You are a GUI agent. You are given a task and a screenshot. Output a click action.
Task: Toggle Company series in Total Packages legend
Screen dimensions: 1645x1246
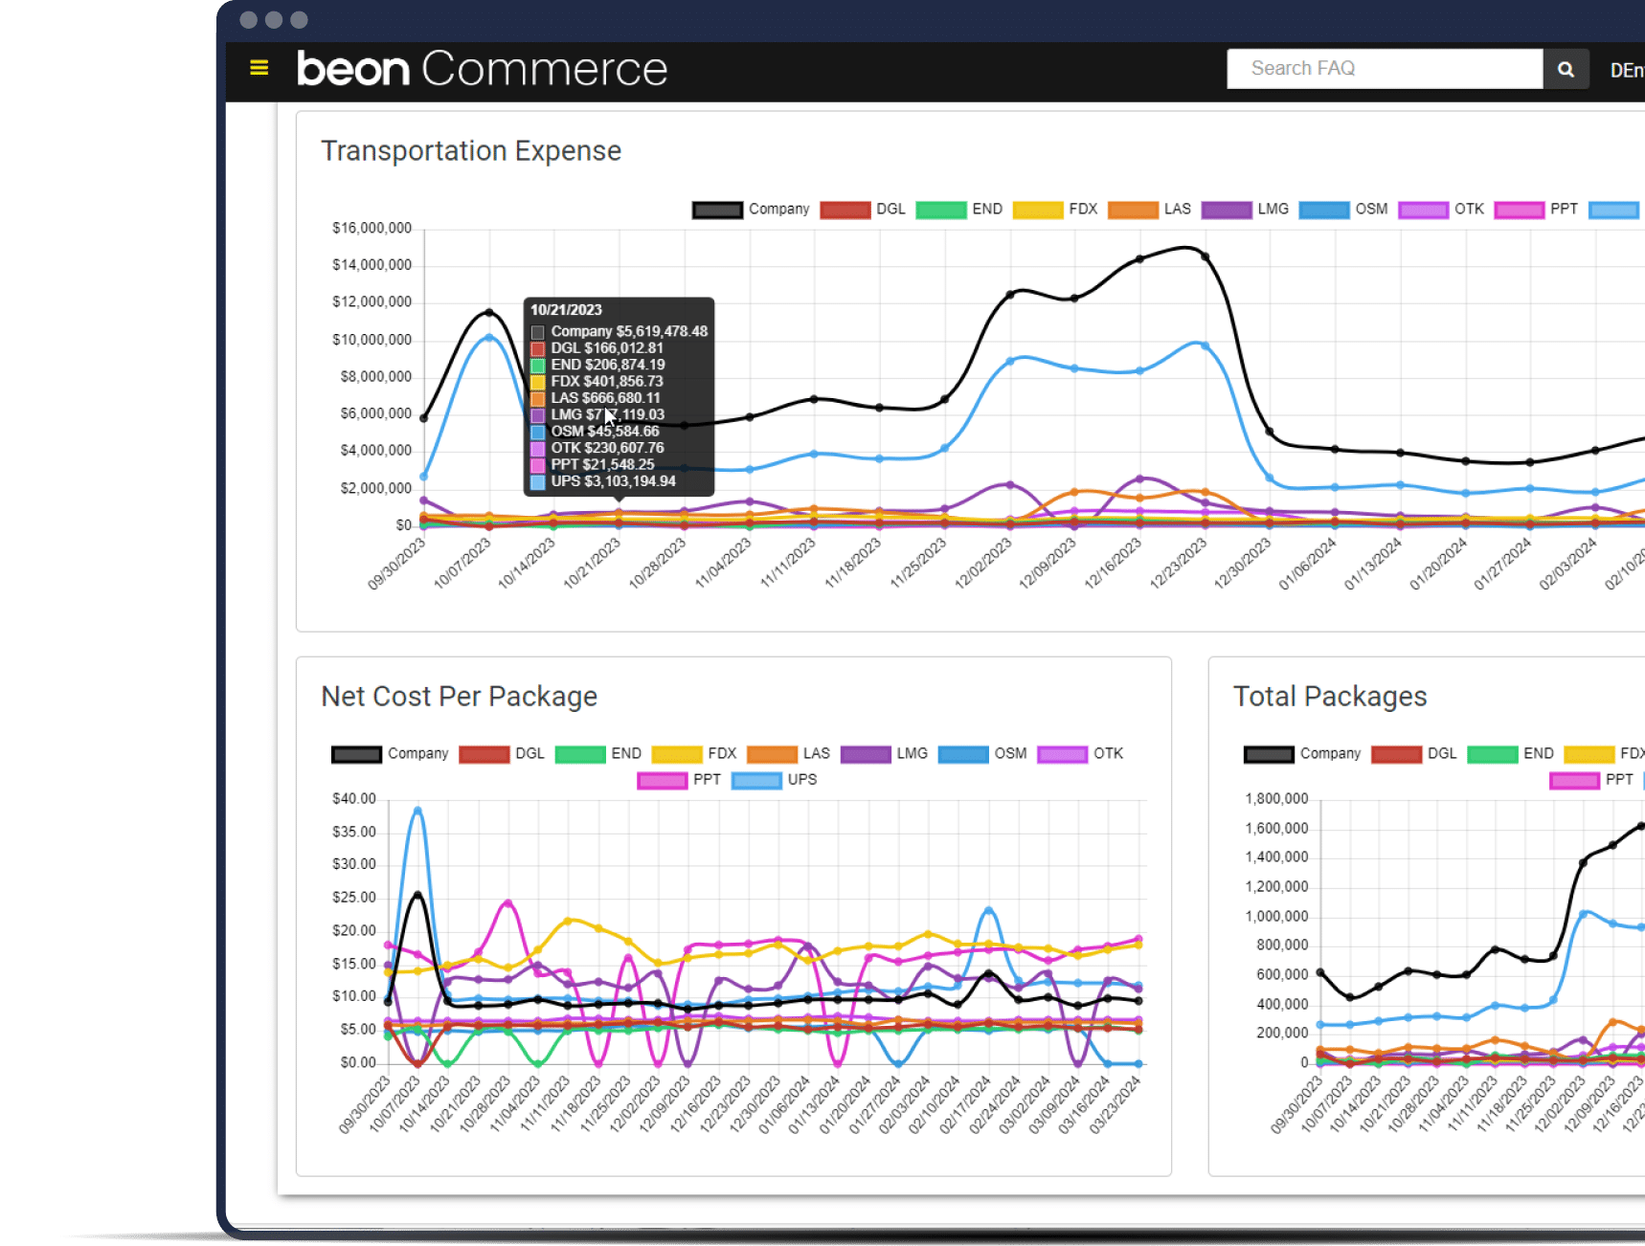(x=1302, y=754)
